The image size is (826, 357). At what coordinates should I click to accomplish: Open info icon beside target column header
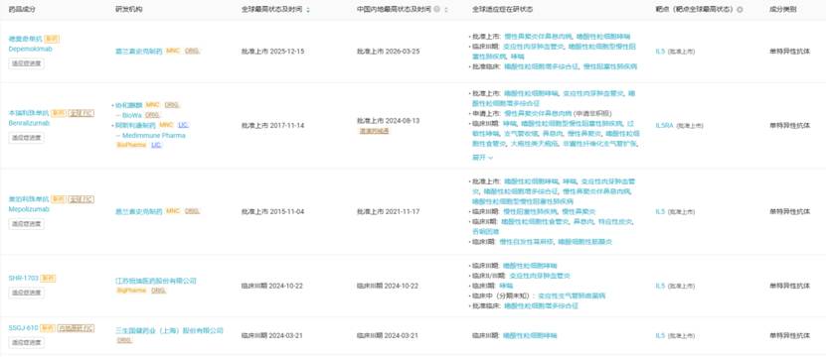[741, 10]
